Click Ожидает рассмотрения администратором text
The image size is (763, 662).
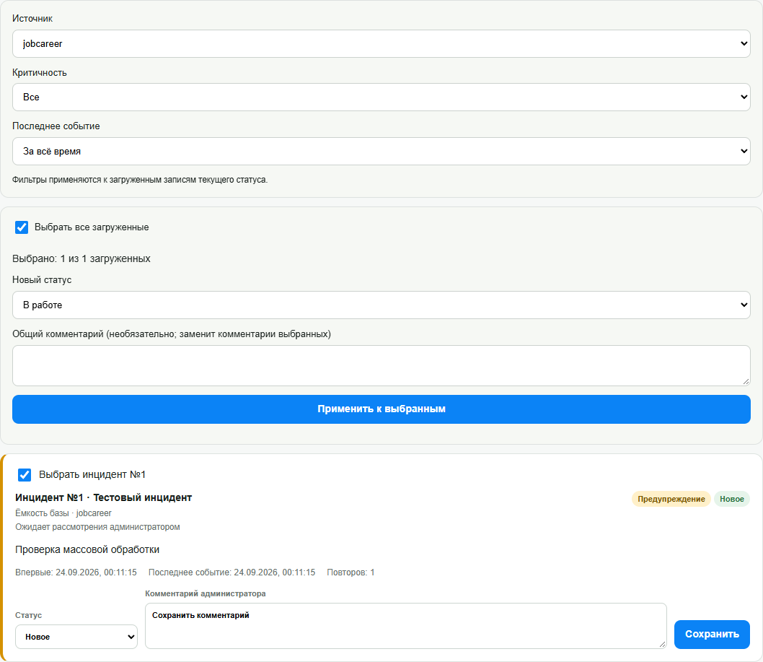[97, 526]
